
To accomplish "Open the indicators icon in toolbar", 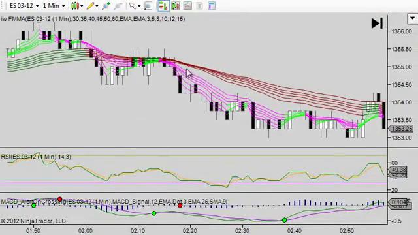I will 176,6.
